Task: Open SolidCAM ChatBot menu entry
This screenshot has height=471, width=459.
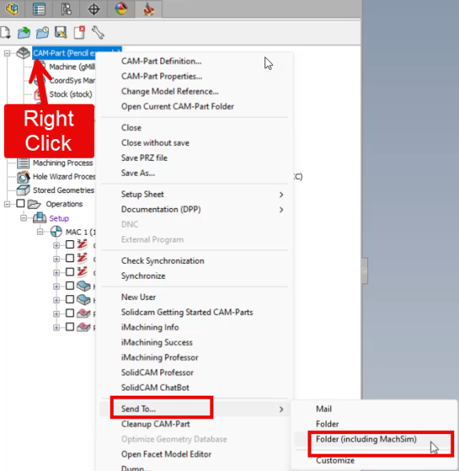Action: click(x=155, y=388)
